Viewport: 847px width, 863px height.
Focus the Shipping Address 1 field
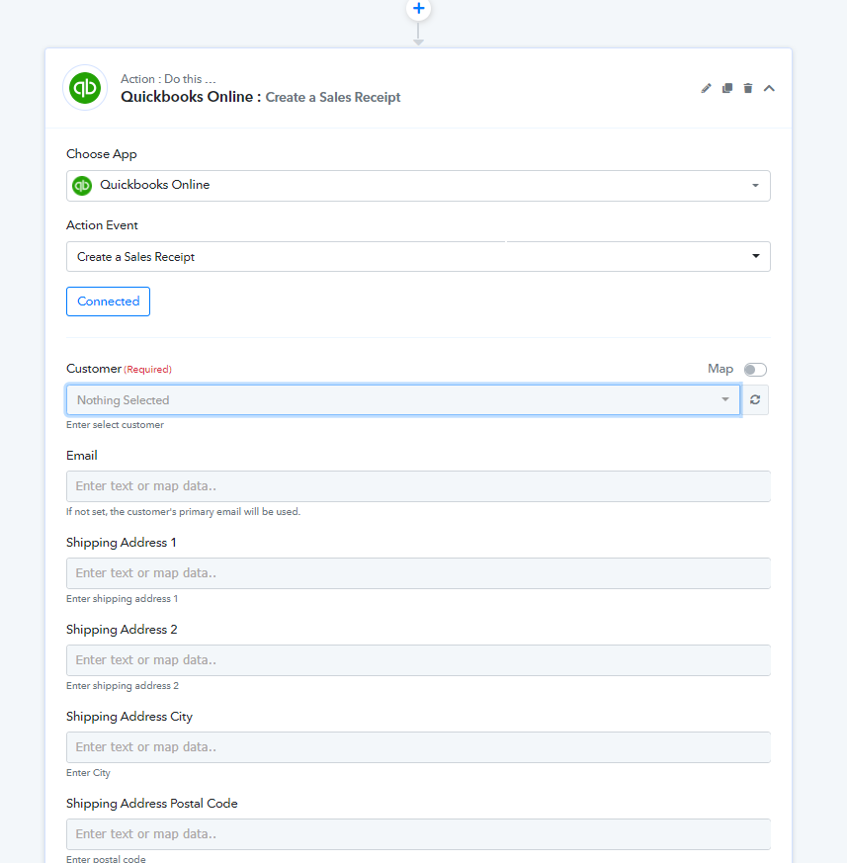(418, 573)
